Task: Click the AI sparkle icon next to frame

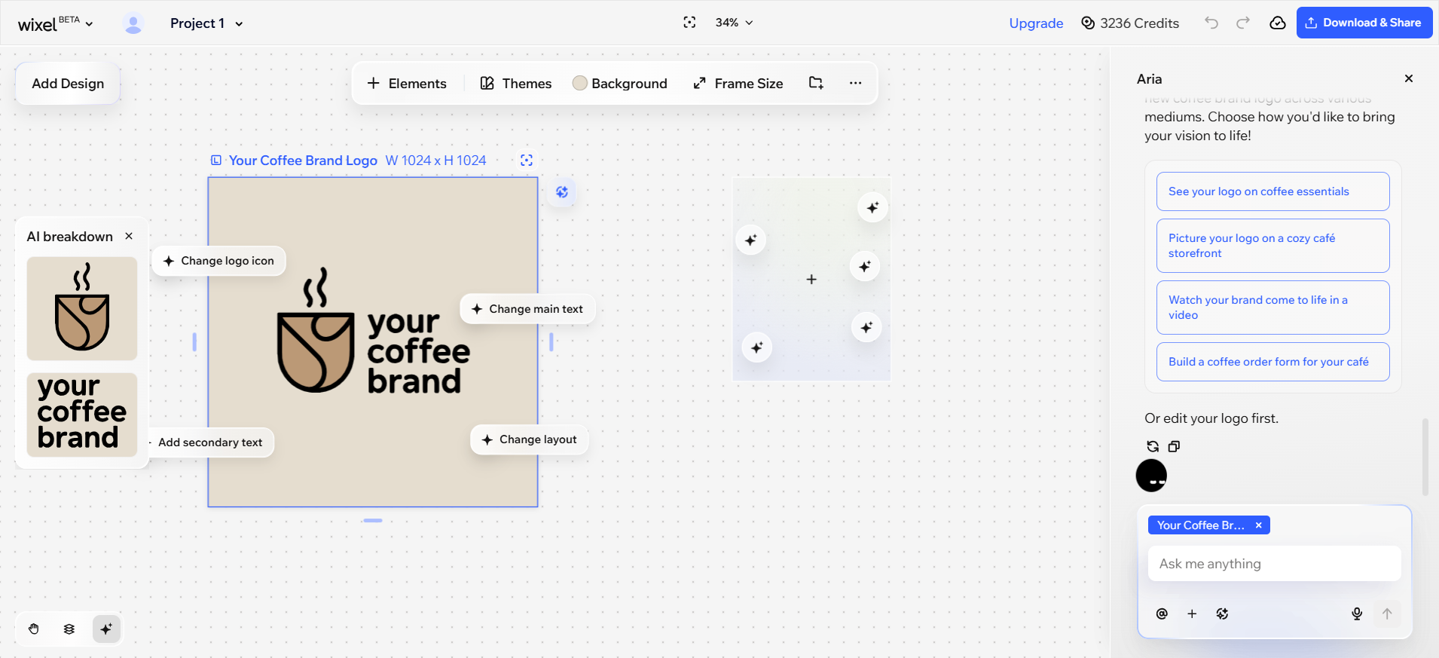Action: 562,192
